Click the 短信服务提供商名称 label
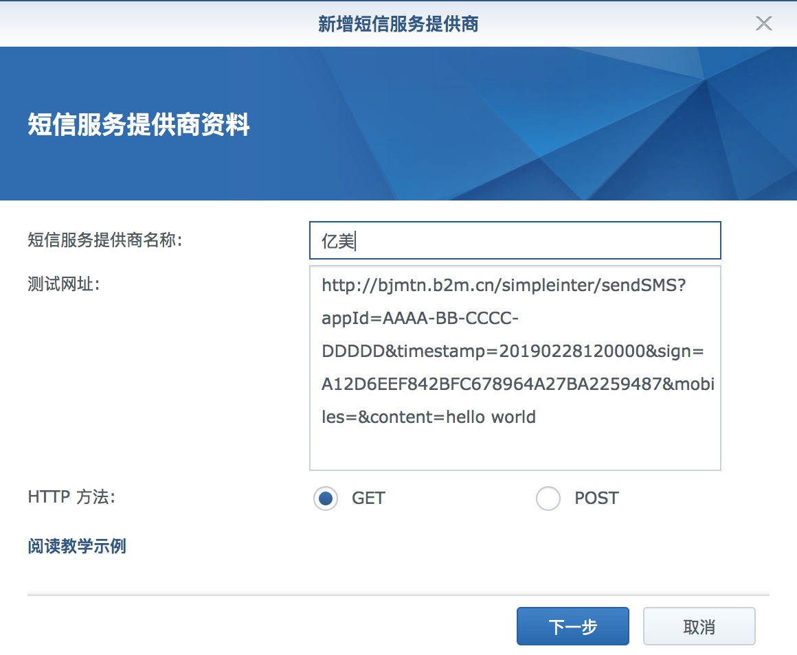The image size is (797, 655). tap(104, 240)
